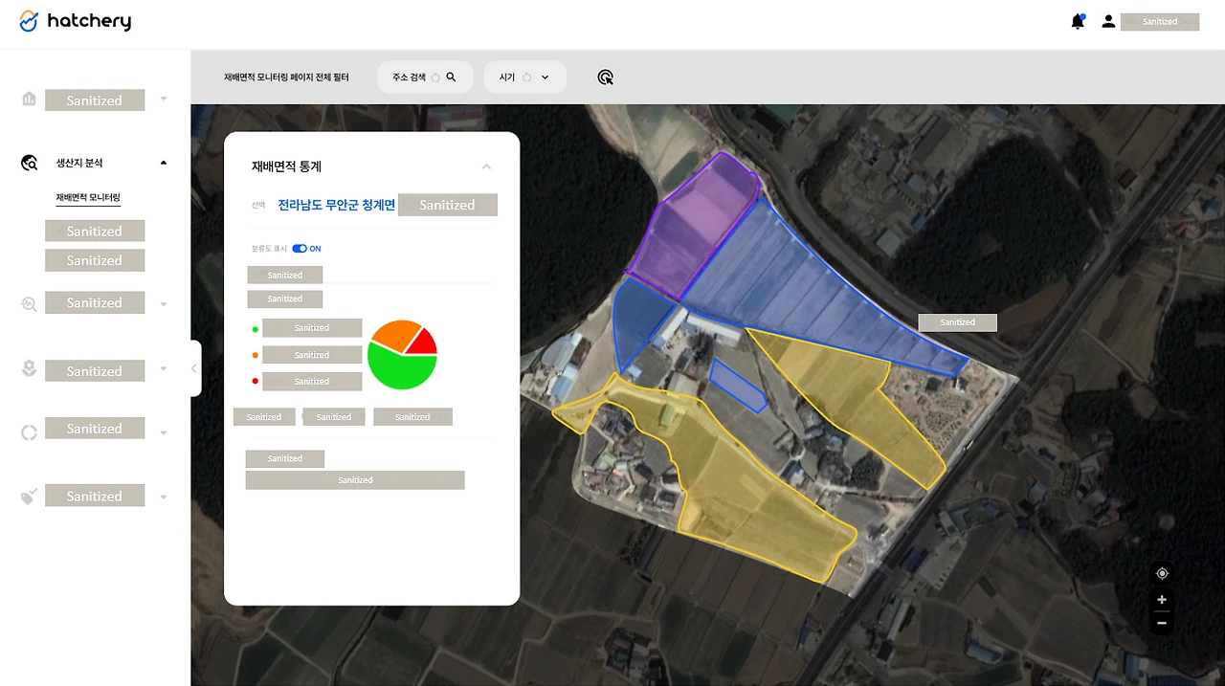Click the red pie chart slice
The image size is (1225, 686).
424,343
